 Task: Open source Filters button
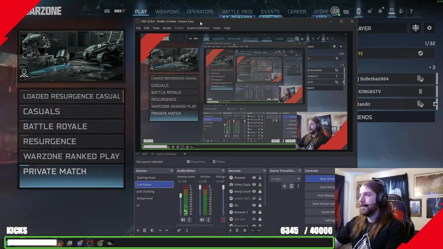pos(219,162)
